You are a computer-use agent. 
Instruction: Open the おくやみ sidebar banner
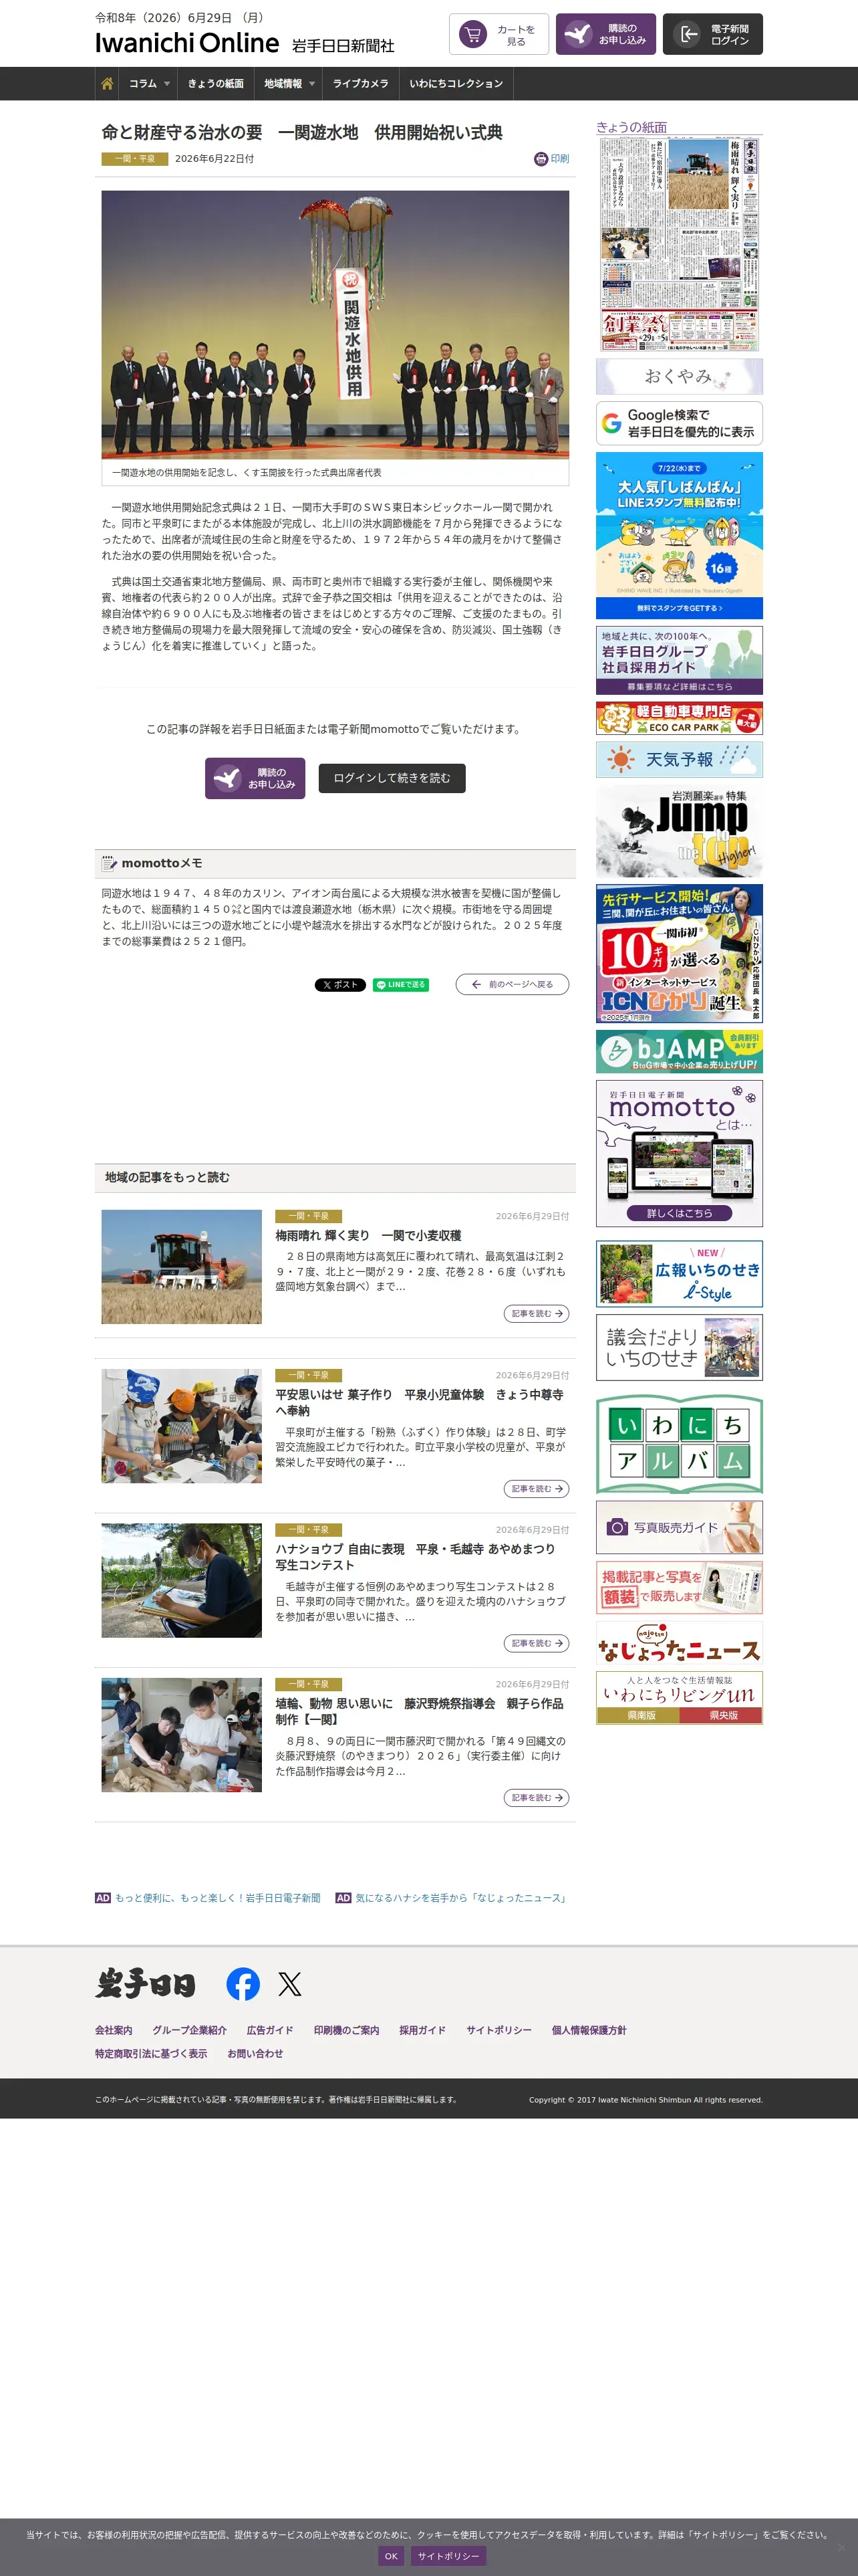[679, 376]
